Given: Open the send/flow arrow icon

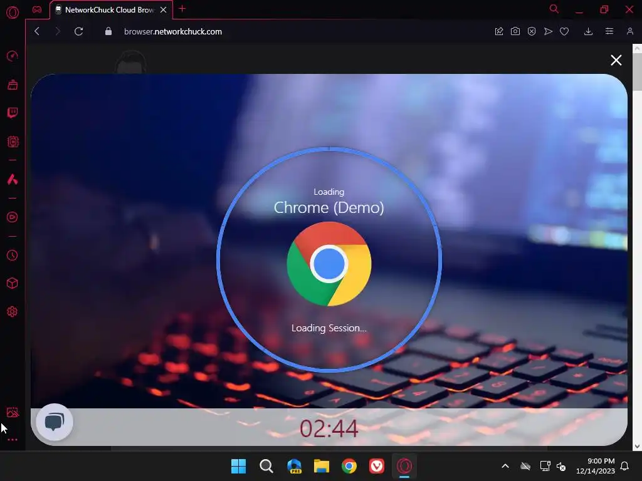Looking at the screenshot, I should click(x=548, y=31).
